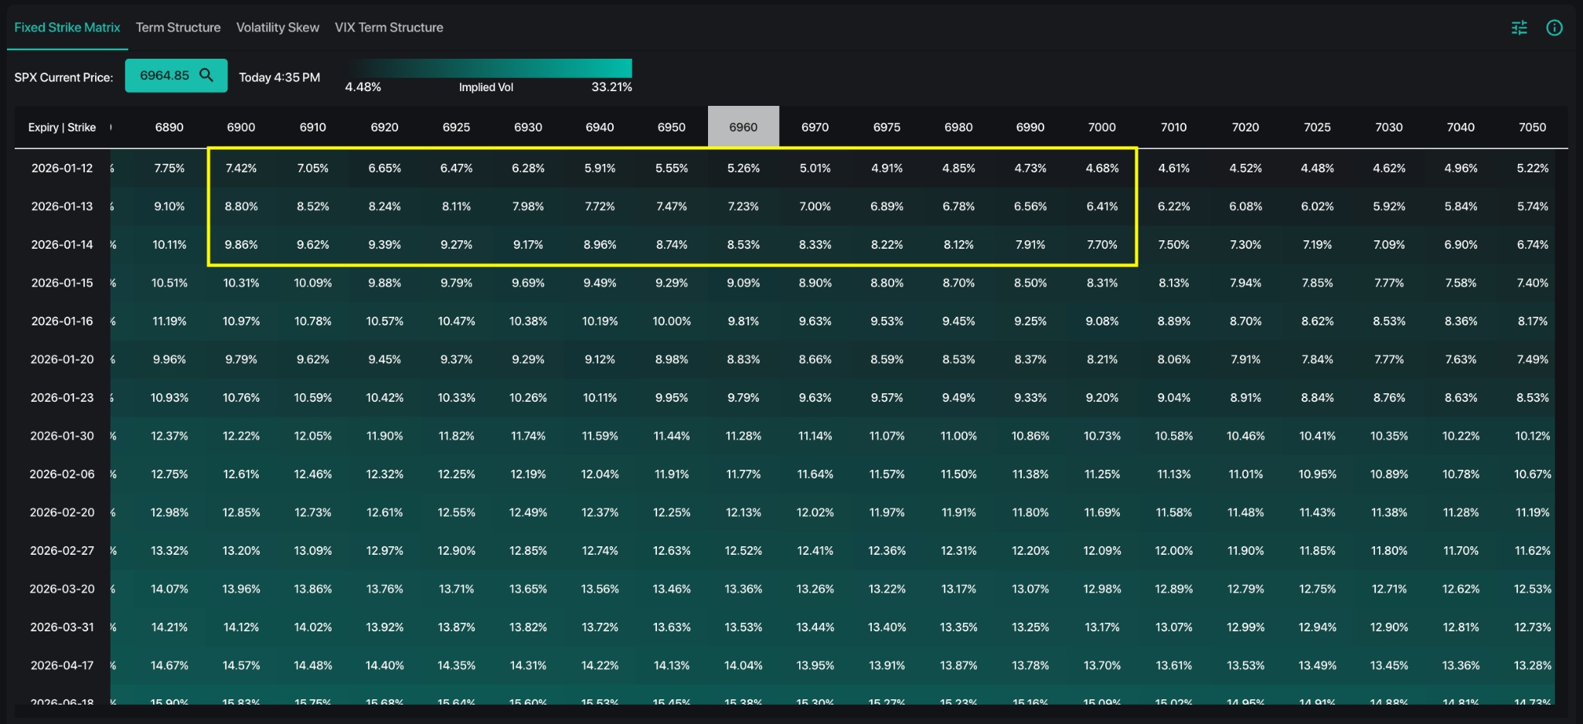The width and height of the screenshot is (1583, 724).
Task: Click the SPX price 6964.85 search field
Action: (164, 75)
